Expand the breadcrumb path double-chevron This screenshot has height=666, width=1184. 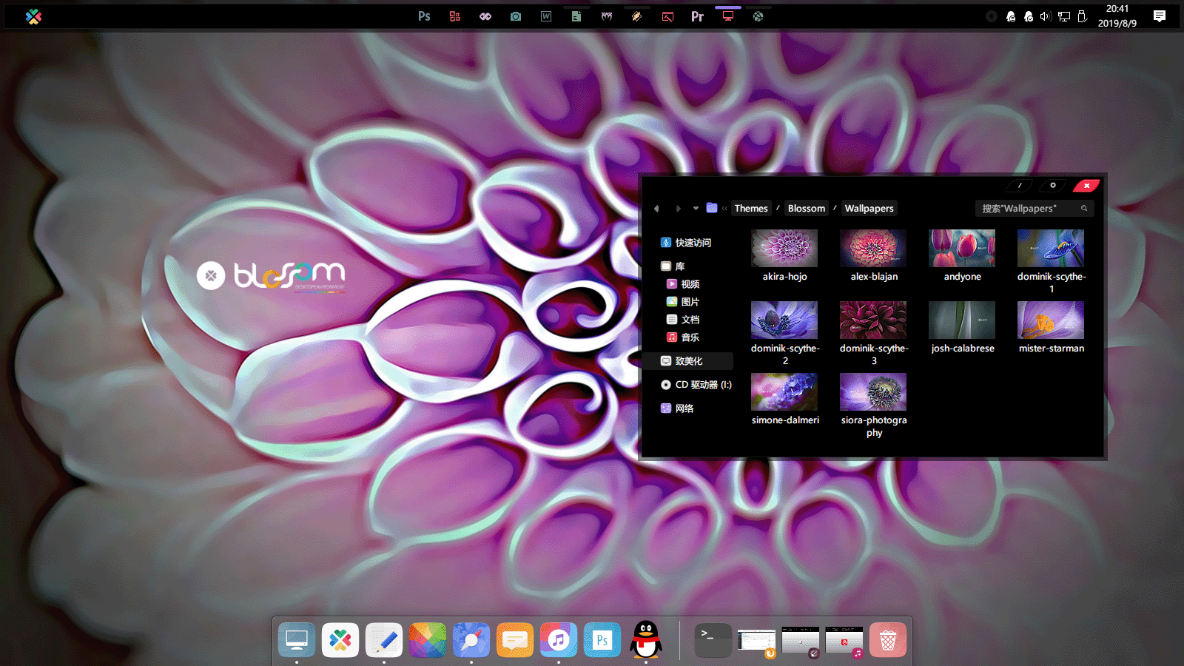724,209
